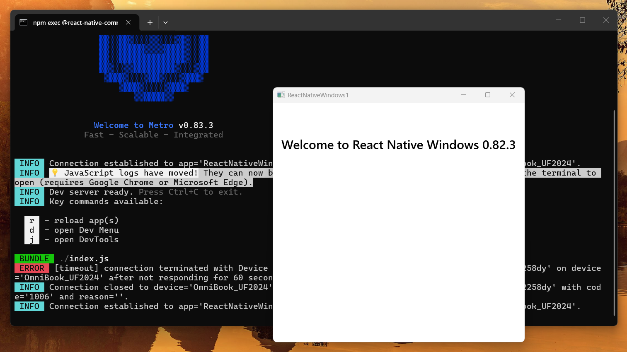The width and height of the screenshot is (627, 352).
Task: Click the 'Welcome to React Native Windows 0.82.3' heading
Action: tap(398, 145)
